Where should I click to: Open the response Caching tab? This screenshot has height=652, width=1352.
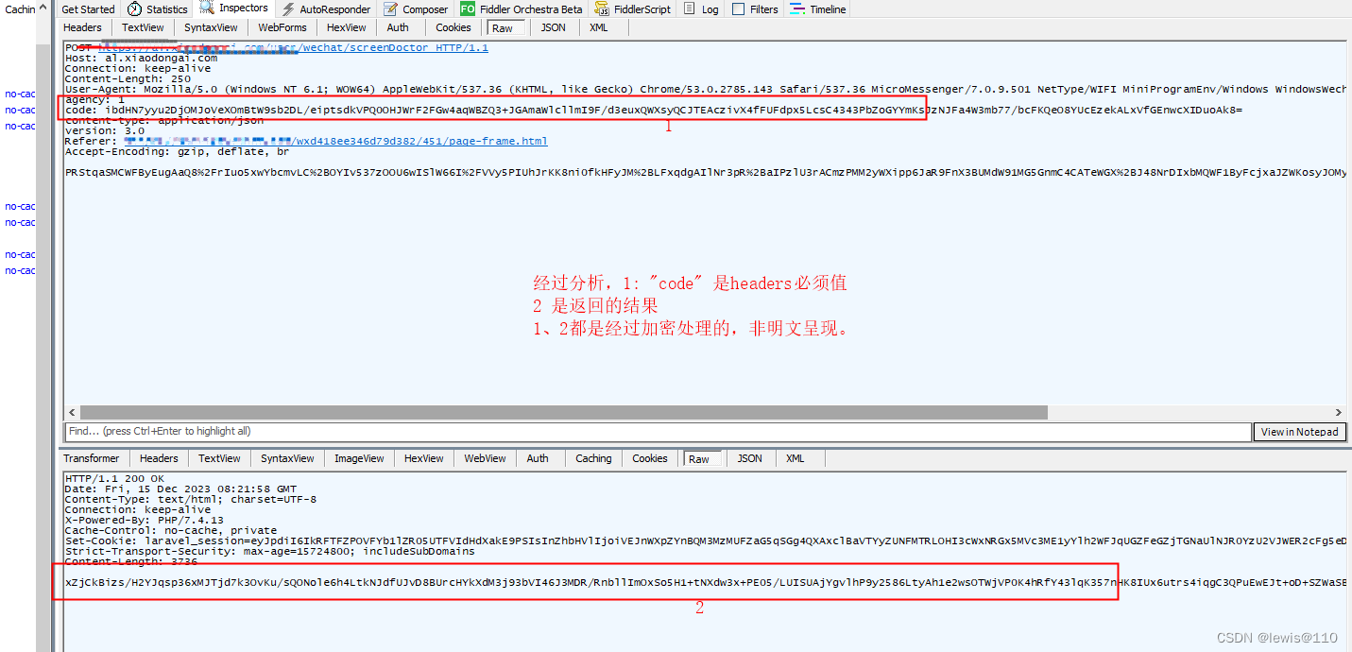pos(593,459)
